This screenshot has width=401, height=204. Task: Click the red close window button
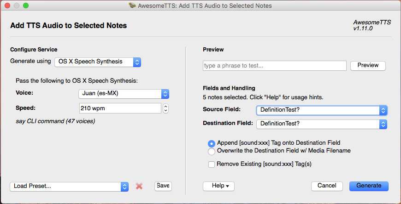(7, 6)
